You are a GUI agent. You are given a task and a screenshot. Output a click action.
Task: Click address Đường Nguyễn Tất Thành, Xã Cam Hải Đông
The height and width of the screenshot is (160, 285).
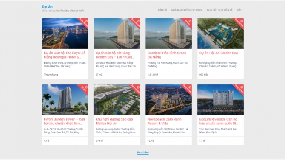(x=168, y=131)
